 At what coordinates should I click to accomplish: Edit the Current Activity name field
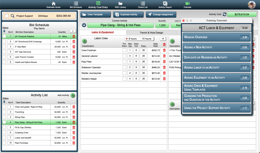point(121,25)
